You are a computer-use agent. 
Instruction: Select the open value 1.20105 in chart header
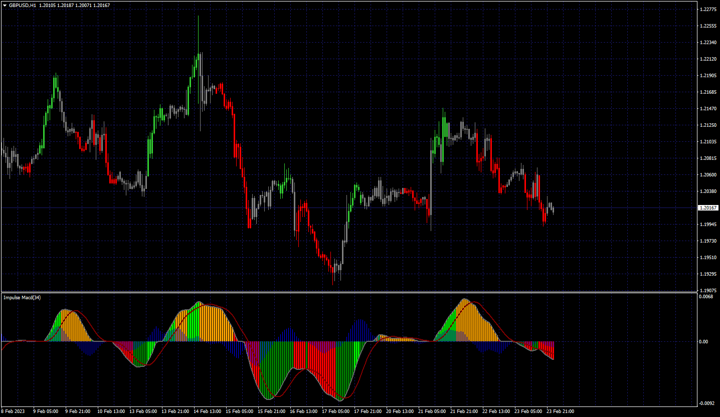49,5
